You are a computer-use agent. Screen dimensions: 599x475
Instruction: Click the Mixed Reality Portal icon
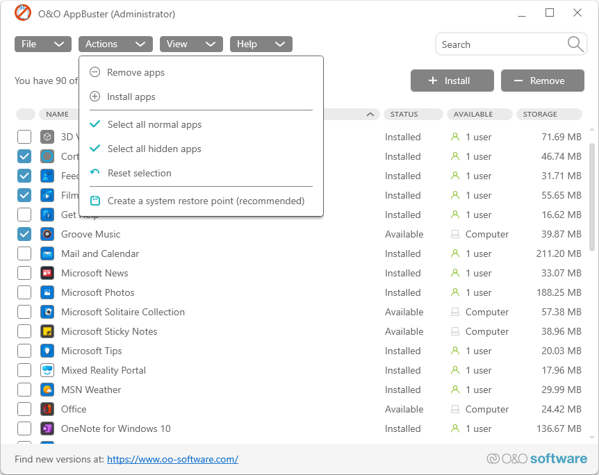[x=47, y=370]
